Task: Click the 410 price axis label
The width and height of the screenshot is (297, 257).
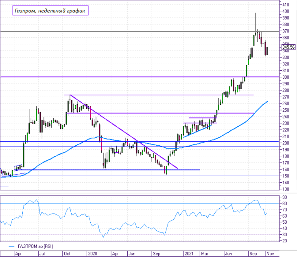Action: point(286,5)
